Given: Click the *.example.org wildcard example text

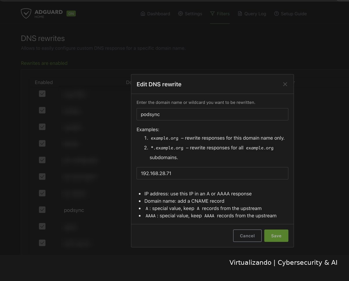Looking at the screenshot, I should point(167,148).
